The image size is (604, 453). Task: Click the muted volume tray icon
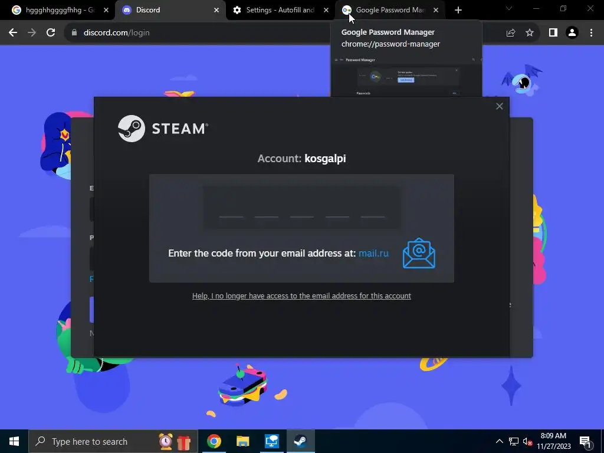(527, 441)
